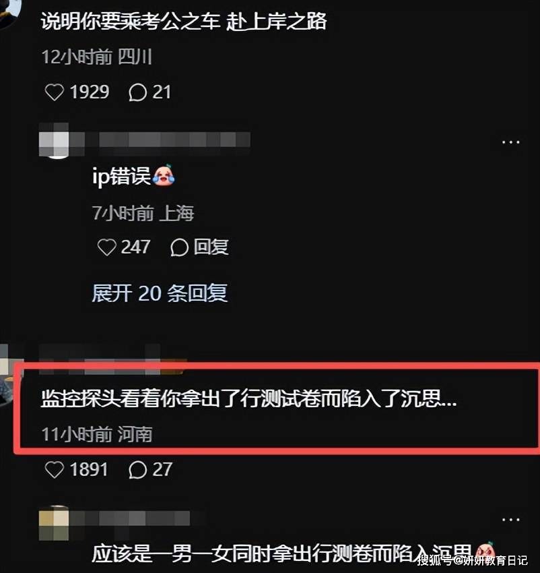
Task: Click the blurred avatar above ip错误
Action: (54, 140)
